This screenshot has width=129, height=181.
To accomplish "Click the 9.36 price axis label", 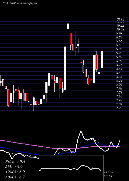I will (119, 49).
